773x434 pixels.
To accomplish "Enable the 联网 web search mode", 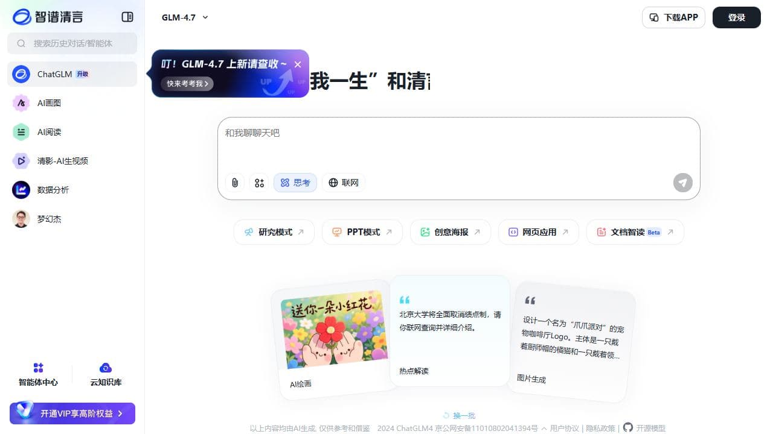I will [343, 183].
